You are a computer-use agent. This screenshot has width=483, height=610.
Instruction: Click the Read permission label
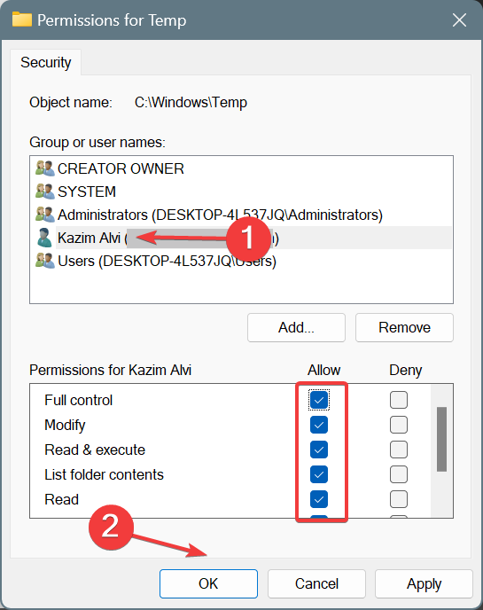tap(61, 499)
